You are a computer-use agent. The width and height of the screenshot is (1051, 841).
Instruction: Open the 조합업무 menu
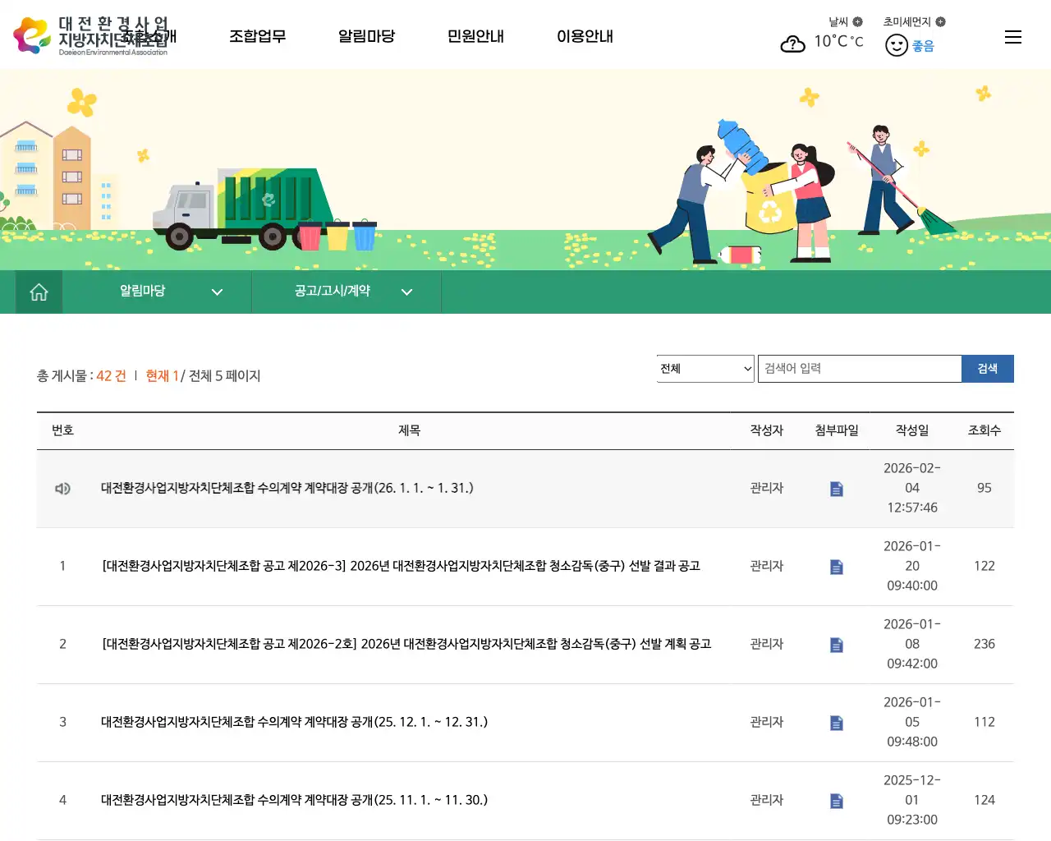(259, 36)
